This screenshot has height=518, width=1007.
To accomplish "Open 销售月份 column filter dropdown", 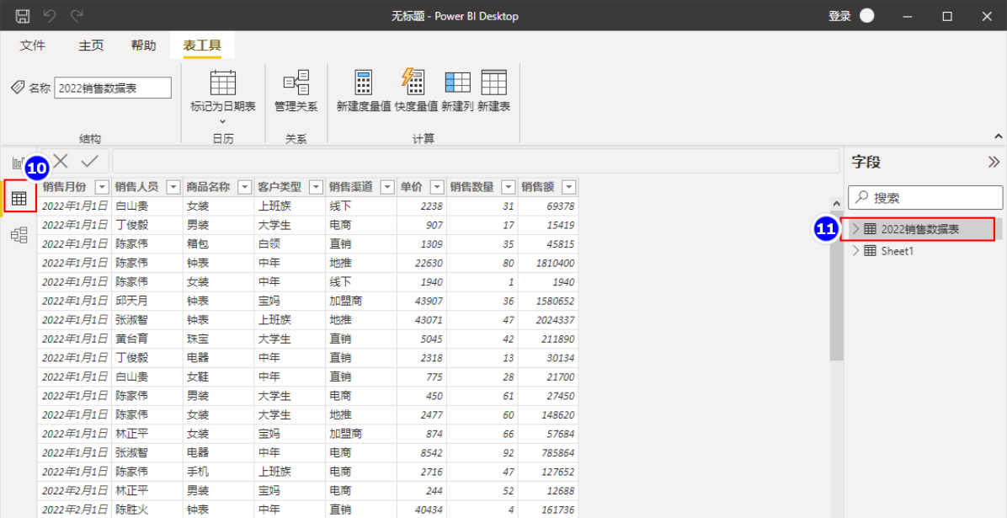I will click(x=102, y=187).
